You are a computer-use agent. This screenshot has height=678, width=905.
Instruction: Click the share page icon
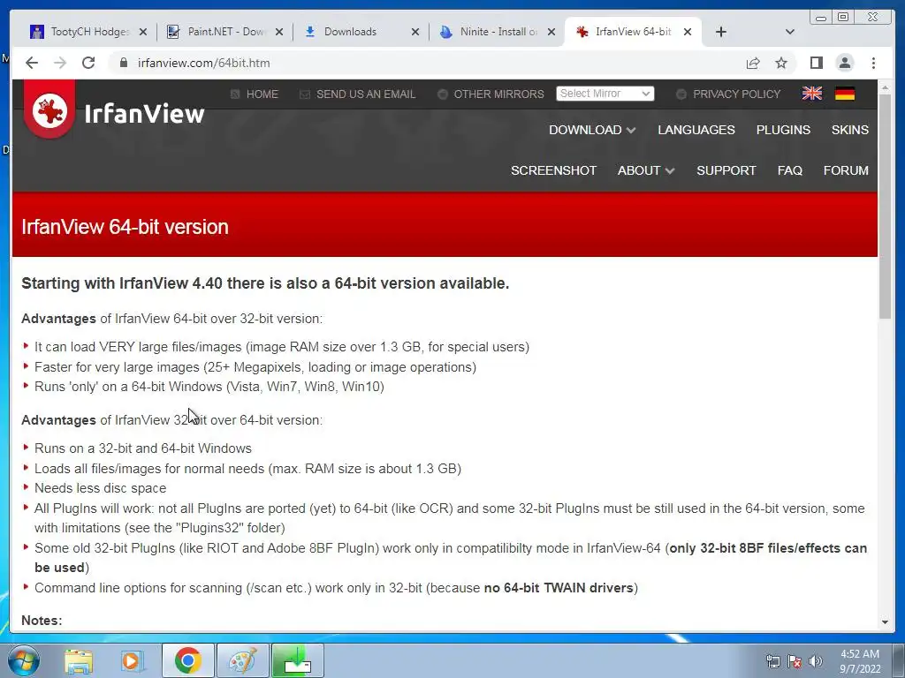click(x=753, y=63)
